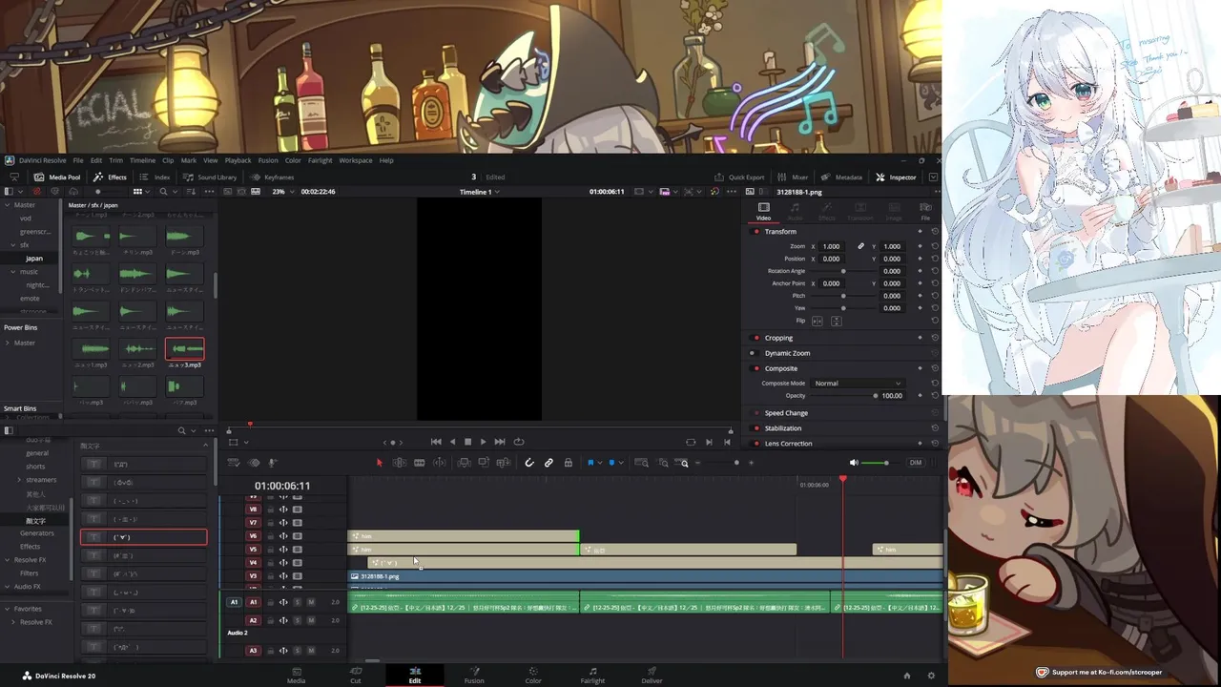Click Quick Export
This screenshot has width=1221, height=687.
[739, 177]
